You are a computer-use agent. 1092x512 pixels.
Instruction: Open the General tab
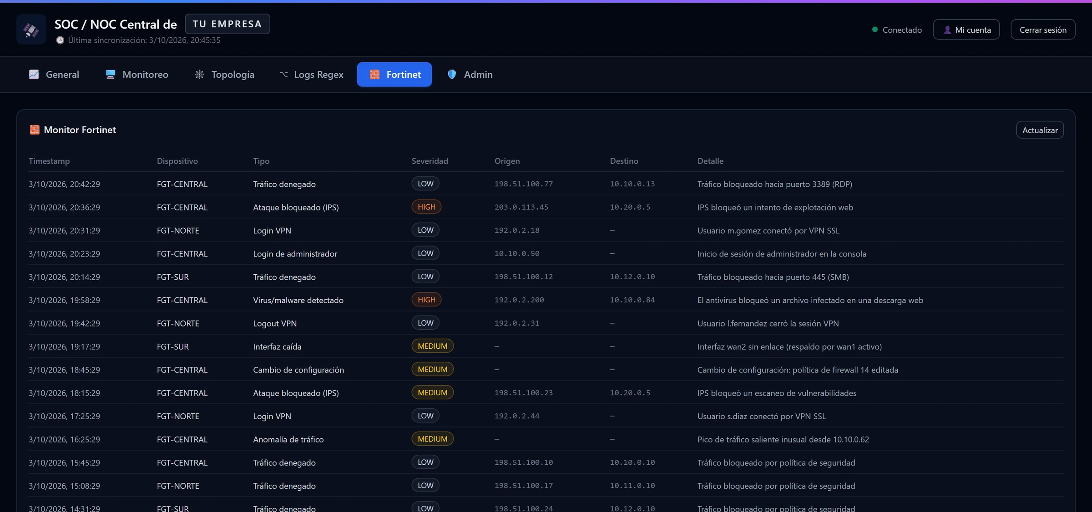coord(54,74)
